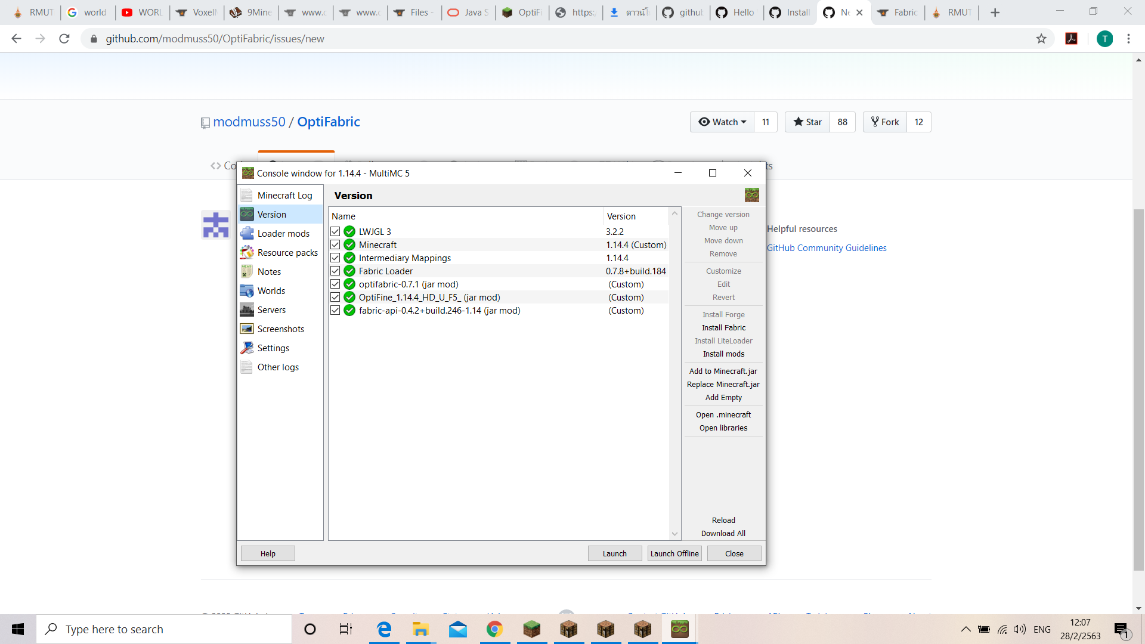The image size is (1145, 644).
Task: Open the bookmarks star in Chrome
Action: point(1042,39)
